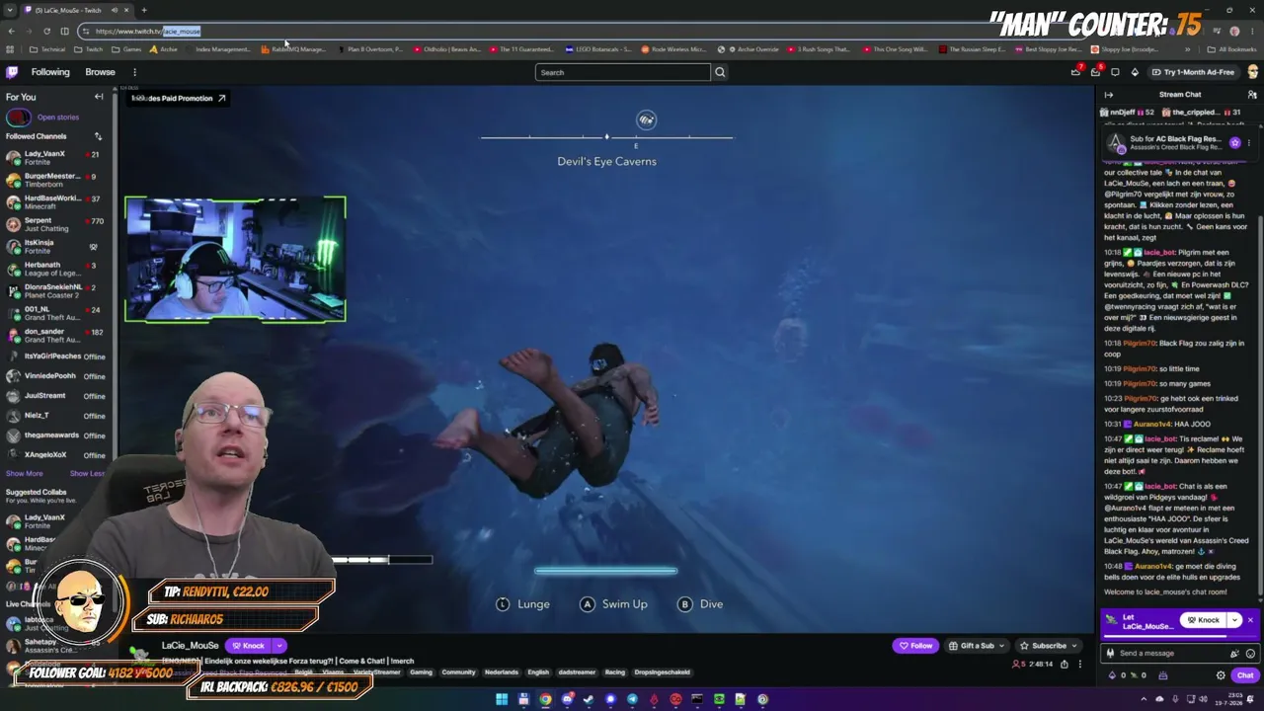Image resolution: width=1264 pixels, height=711 pixels.
Task: Open the Prime loot crown icon
Action: [x=1075, y=72]
